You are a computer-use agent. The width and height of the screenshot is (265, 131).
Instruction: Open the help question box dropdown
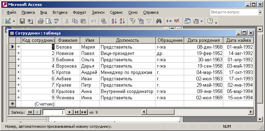(260, 12)
